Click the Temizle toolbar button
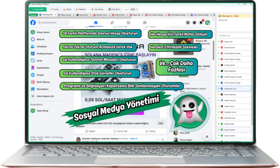The height and width of the screenshot is (168, 280). [55, 9]
